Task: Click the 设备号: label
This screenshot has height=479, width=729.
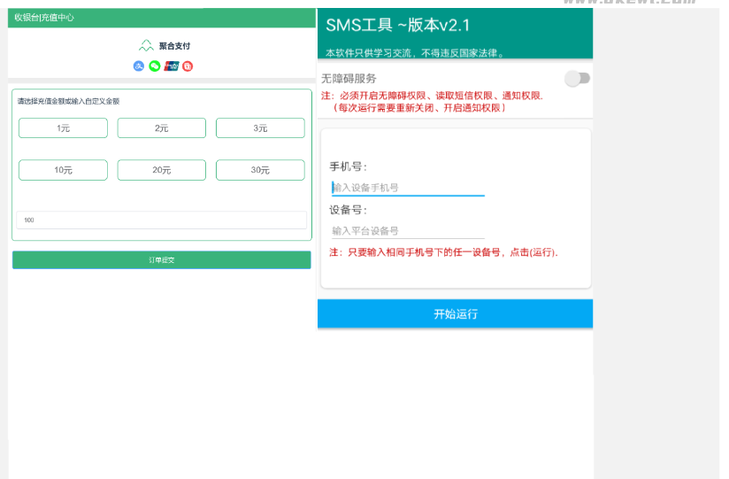Action: coord(349,210)
